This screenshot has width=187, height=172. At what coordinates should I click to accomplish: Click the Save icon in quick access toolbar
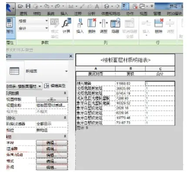[28, 6]
